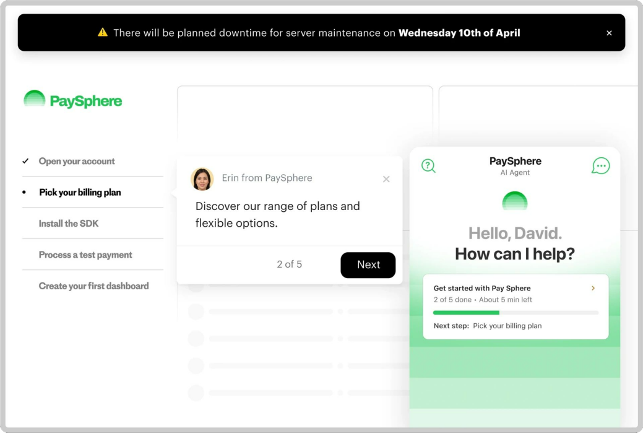
Task: Open the Process a test payment step
Action: [85, 255]
